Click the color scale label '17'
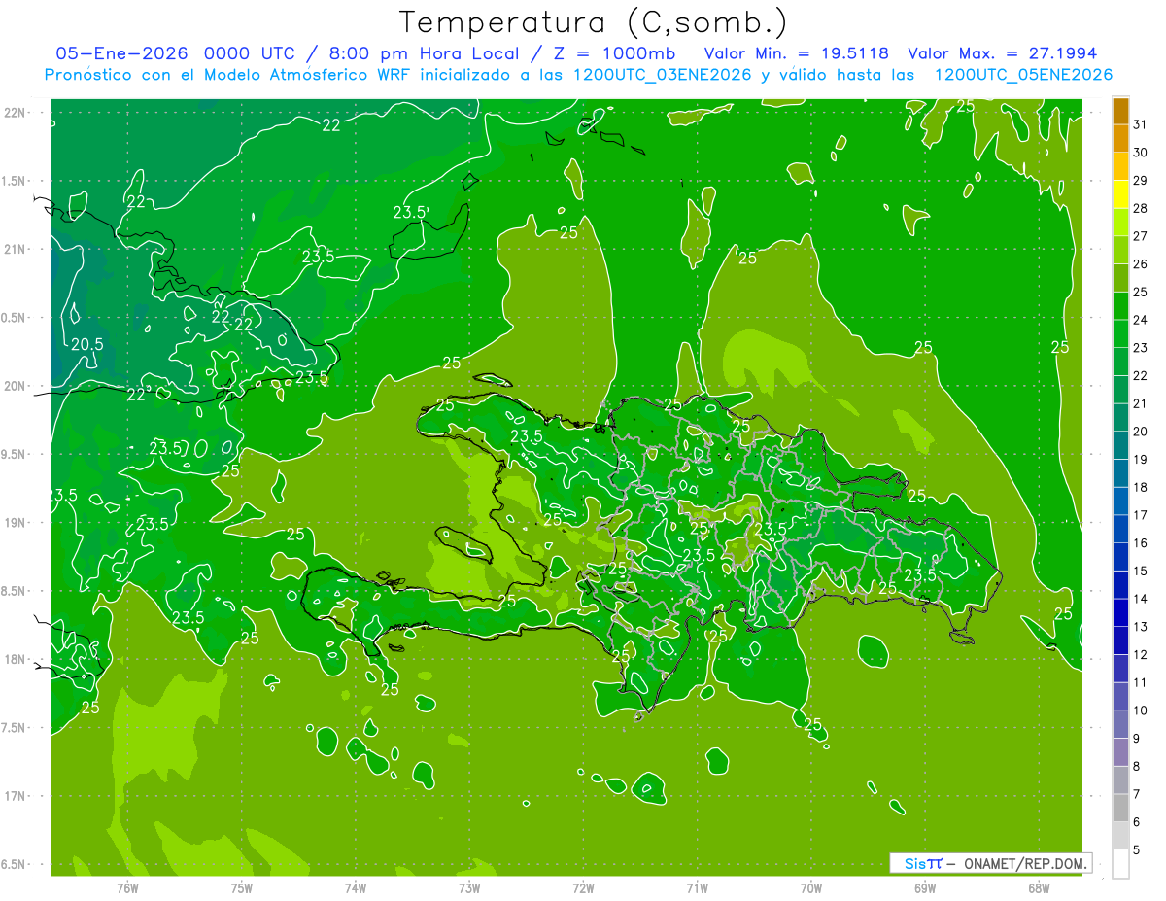This screenshot has height=901, width=1166. 1141,515
